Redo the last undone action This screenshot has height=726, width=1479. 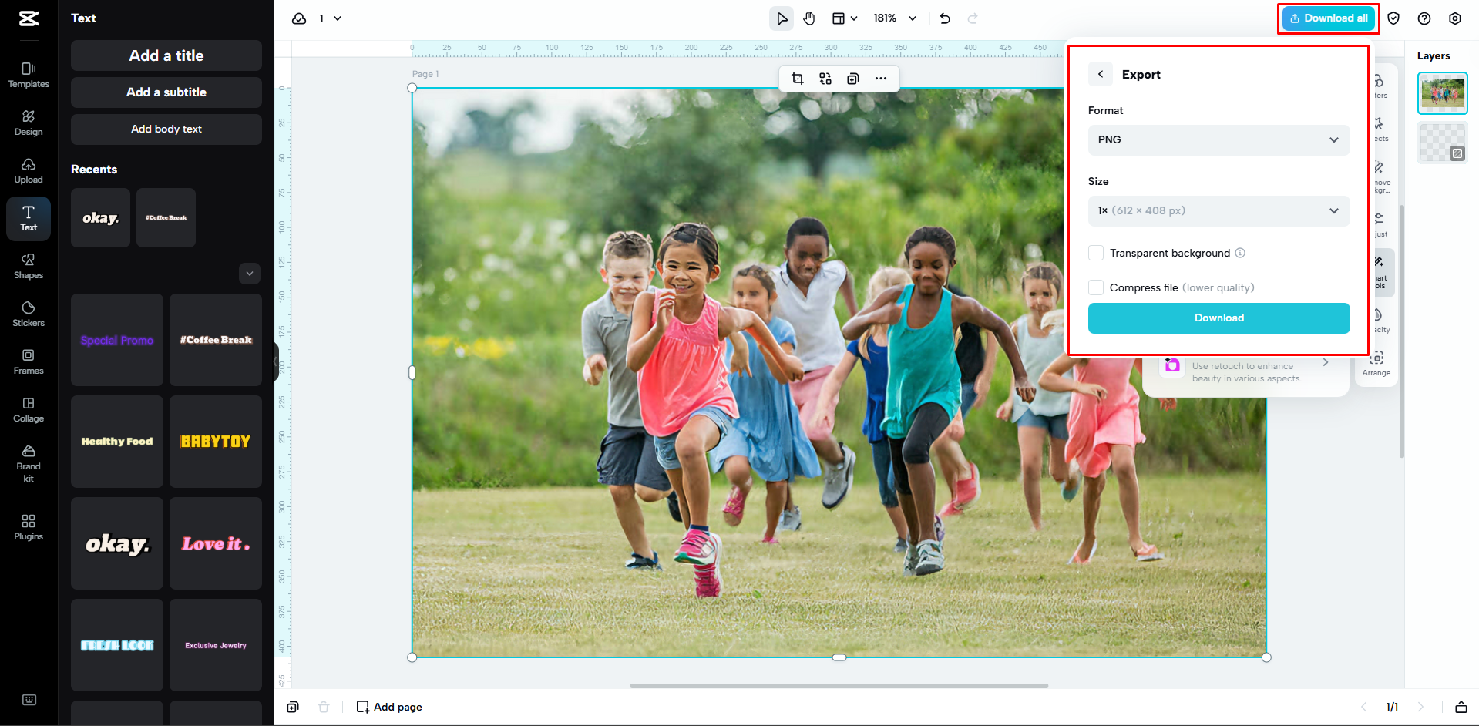(x=973, y=18)
